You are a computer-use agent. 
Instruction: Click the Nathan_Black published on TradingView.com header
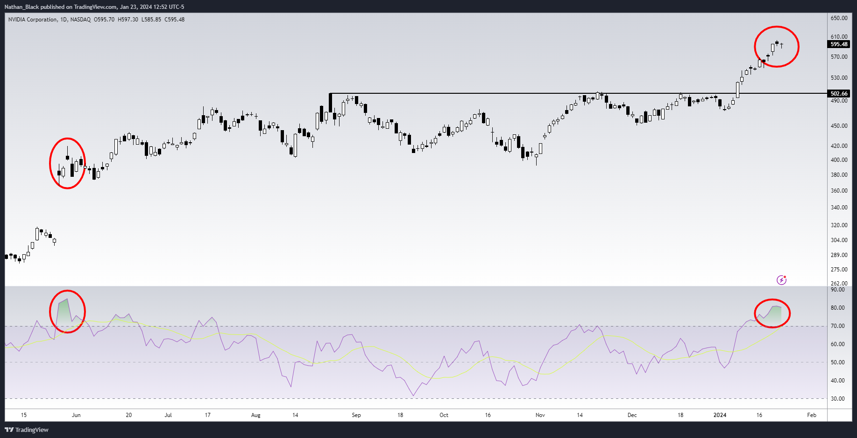point(94,7)
